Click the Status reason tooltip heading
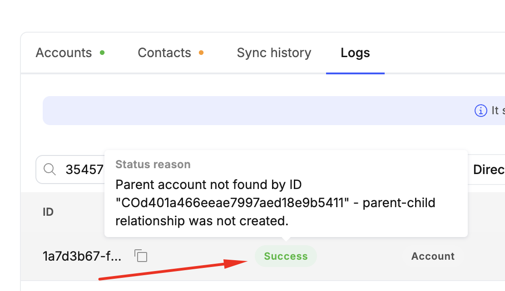This screenshot has width=505, height=291. (153, 164)
